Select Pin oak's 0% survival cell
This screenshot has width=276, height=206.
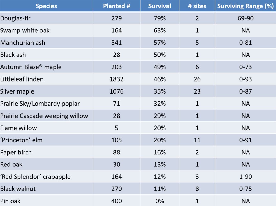[160, 201]
